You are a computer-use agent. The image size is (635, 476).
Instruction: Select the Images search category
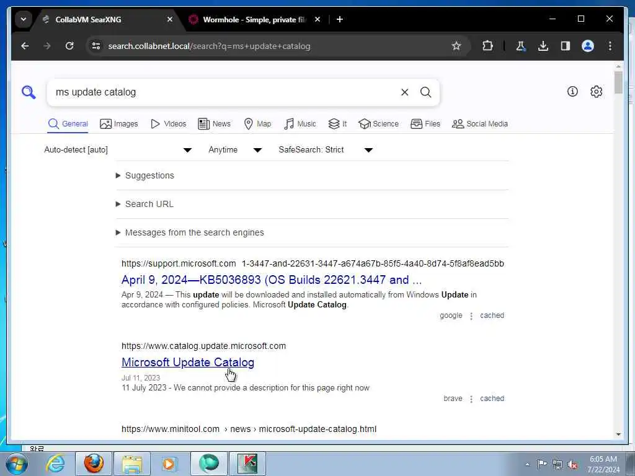click(x=119, y=124)
